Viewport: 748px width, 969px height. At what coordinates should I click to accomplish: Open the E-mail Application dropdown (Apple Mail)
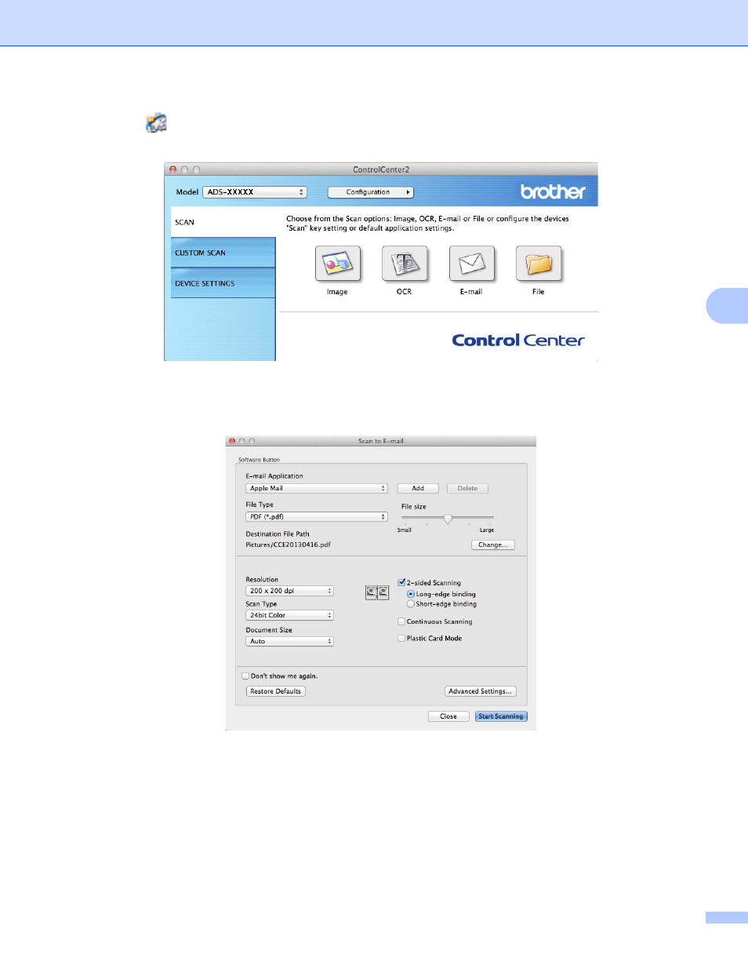click(x=317, y=488)
